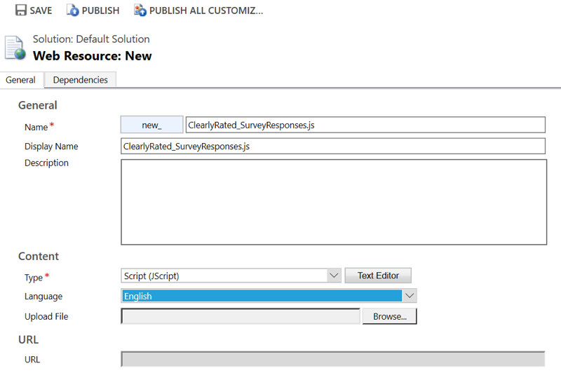The width and height of the screenshot is (561, 387).
Task: Click the Name field with ClearlyRated_SurveyResponses.js
Action: pos(365,125)
